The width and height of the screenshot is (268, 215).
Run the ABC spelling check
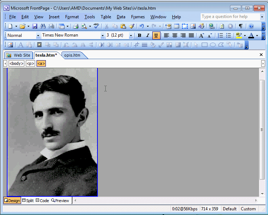click(96, 26)
